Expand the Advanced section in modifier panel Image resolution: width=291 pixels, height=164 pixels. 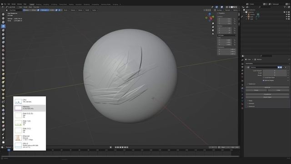[251, 106]
